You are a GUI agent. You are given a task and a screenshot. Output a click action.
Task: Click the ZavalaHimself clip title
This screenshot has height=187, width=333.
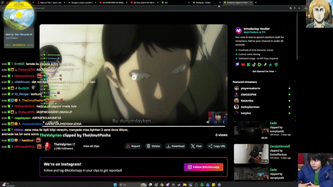click(x=280, y=146)
